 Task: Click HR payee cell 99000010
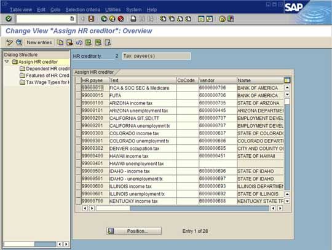pyautogui.click(x=92, y=88)
